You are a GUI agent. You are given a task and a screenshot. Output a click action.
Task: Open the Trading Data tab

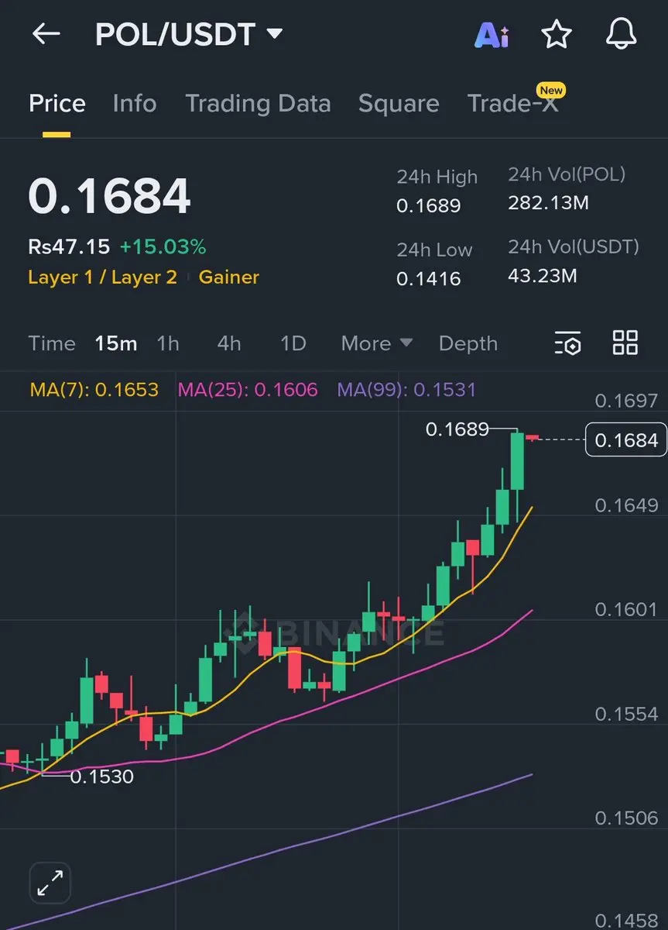coord(258,104)
